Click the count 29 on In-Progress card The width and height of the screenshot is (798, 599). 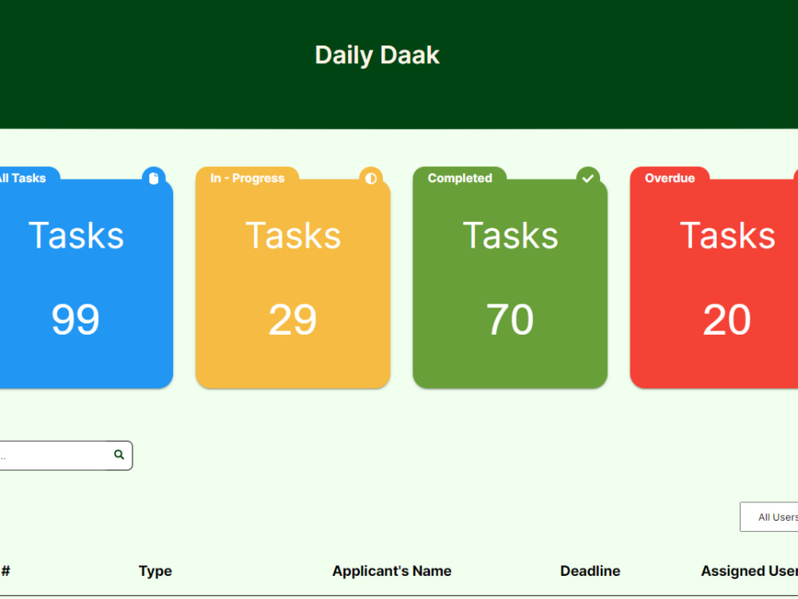(293, 320)
